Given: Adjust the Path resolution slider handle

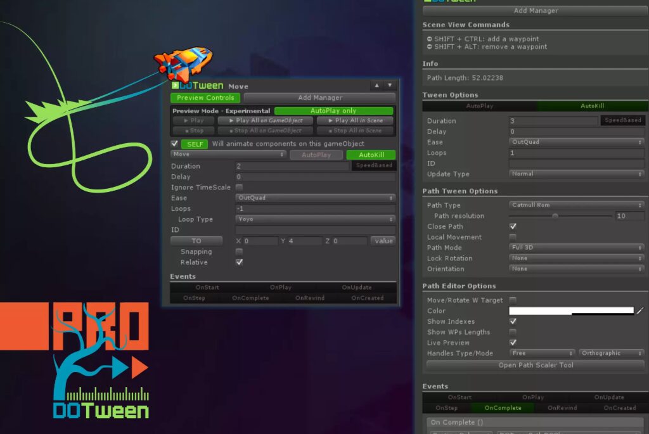Looking at the screenshot, I should (555, 216).
